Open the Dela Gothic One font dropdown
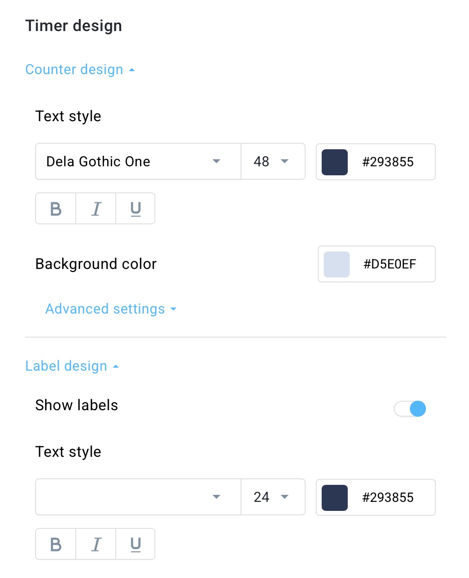The width and height of the screenshot is (469, 578). click(138, 161)
